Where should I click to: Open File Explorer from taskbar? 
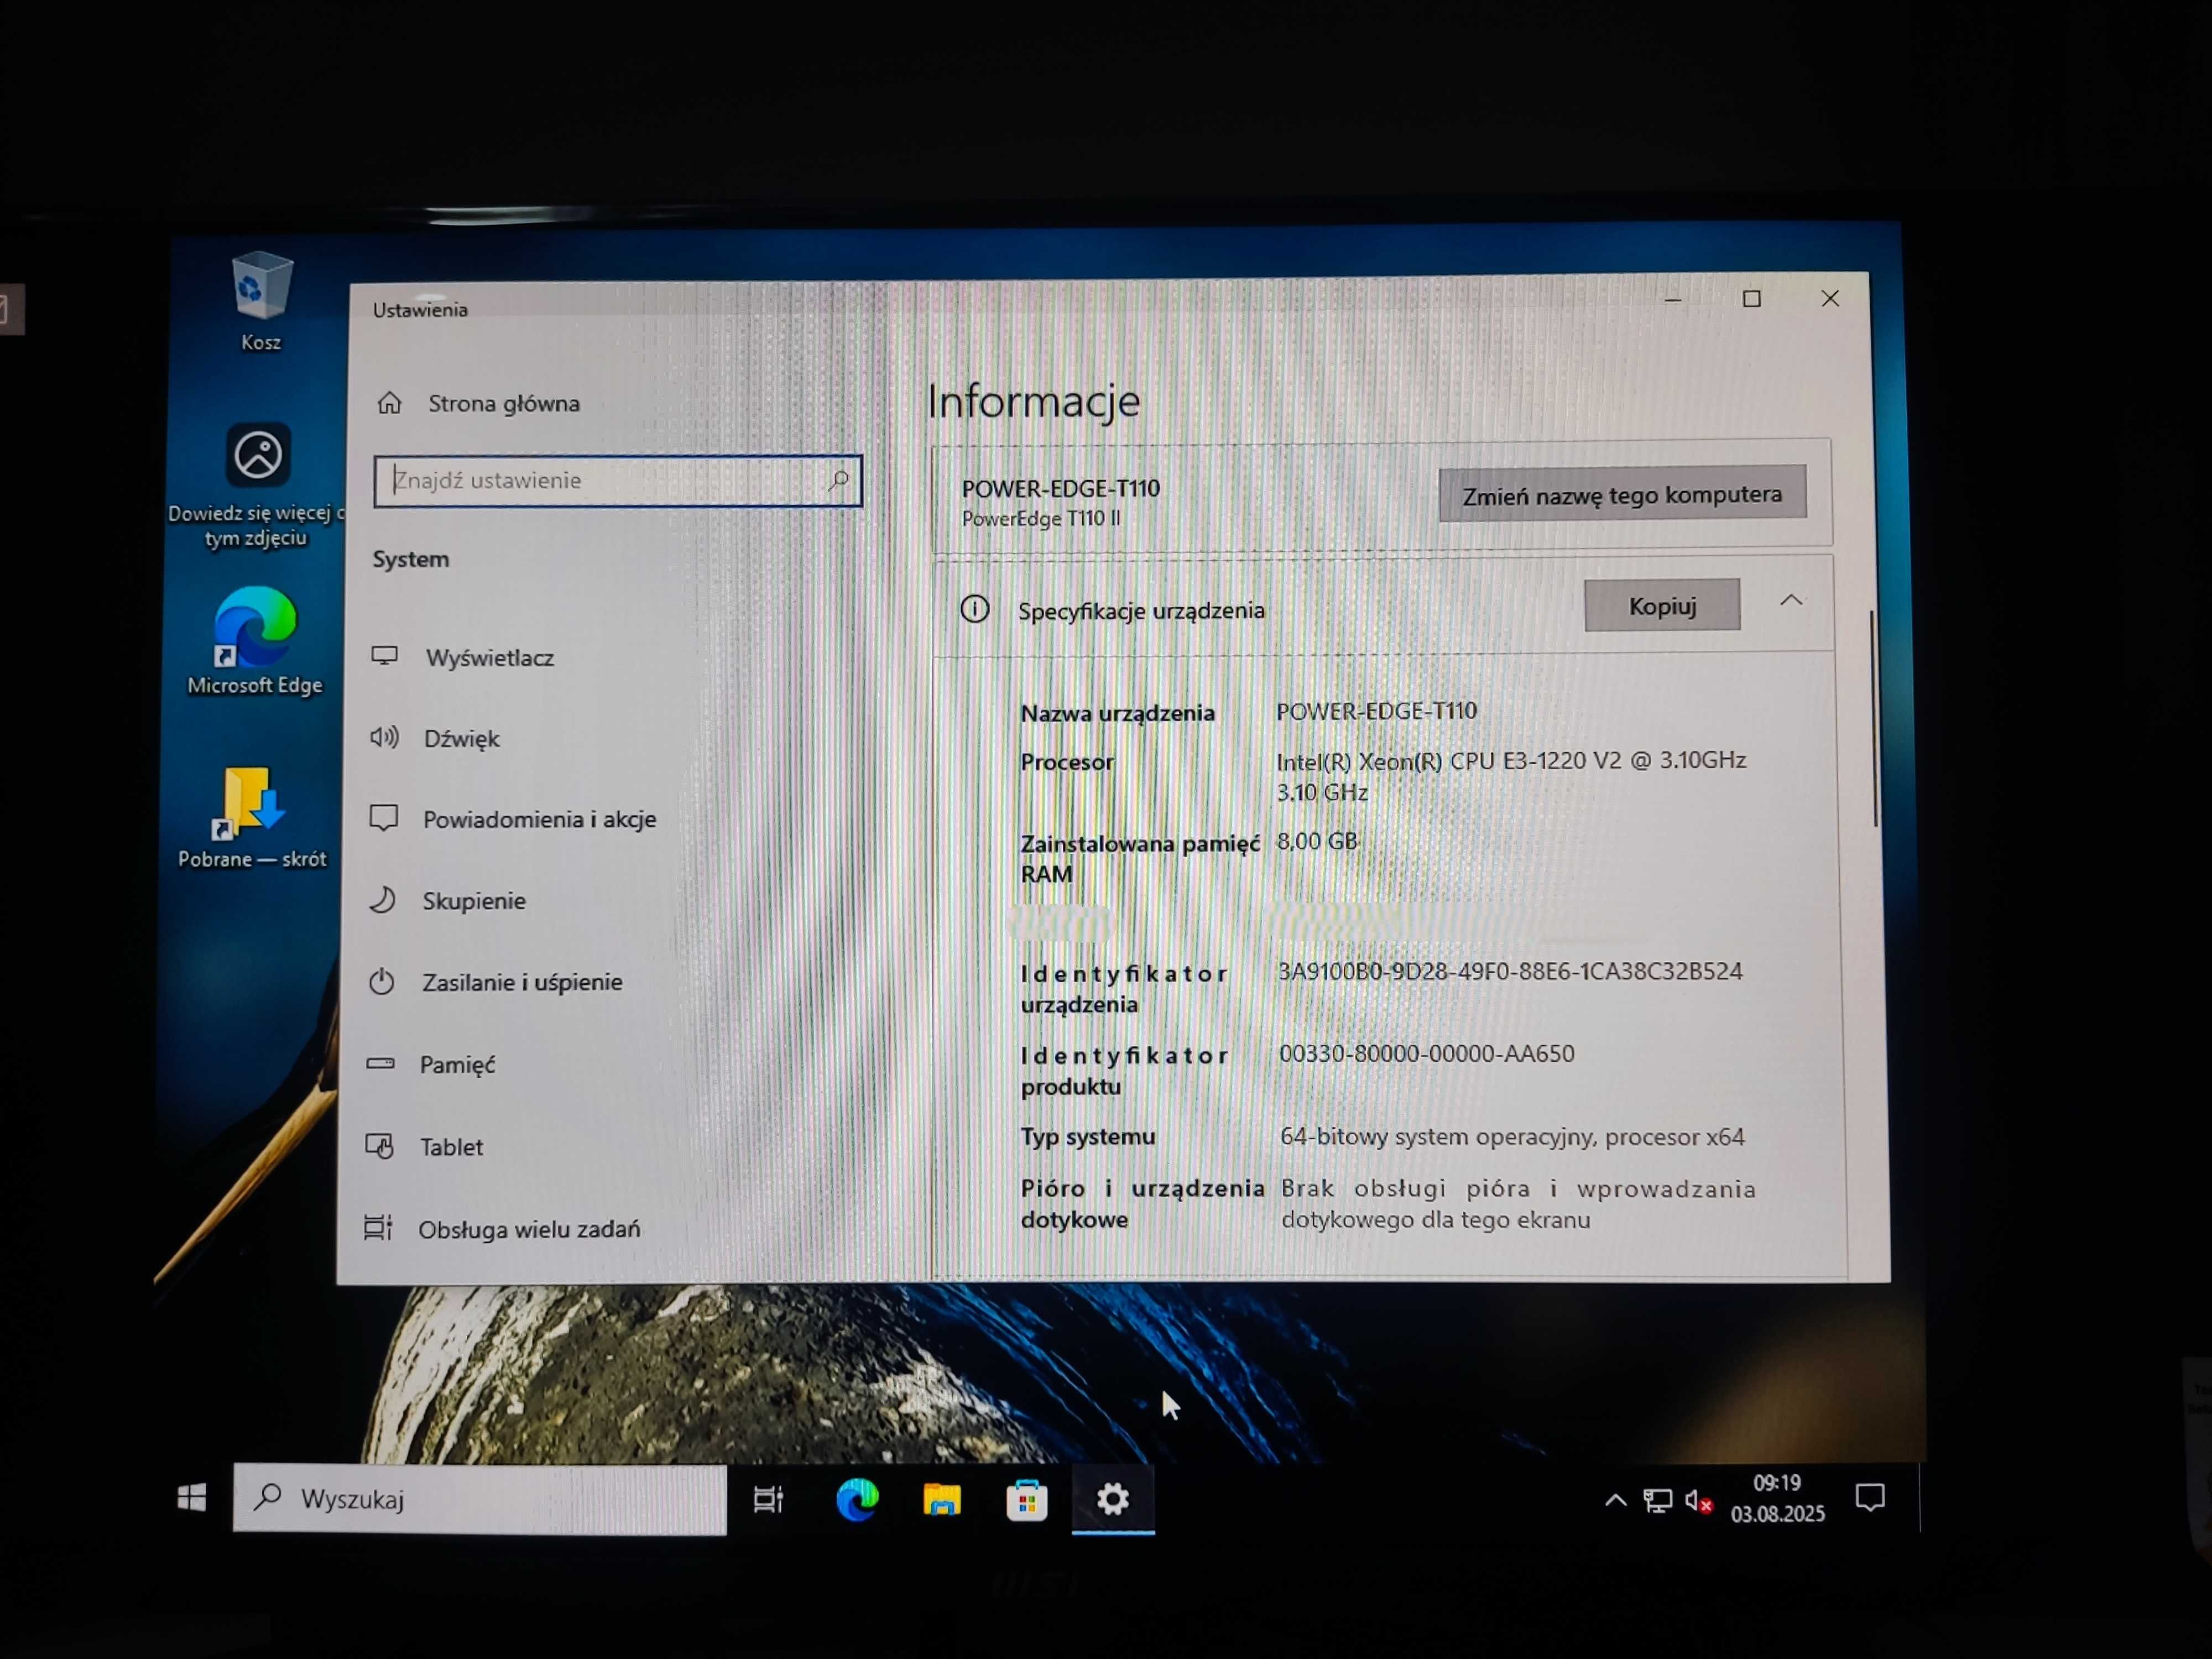pyautogui.click(x=941, y=1499)
